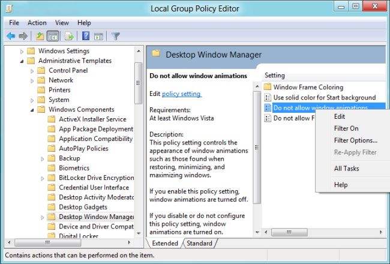Open Help via the blue question icon
The height and width of the screenshot is (264, 390).
[x=86, y=37]
